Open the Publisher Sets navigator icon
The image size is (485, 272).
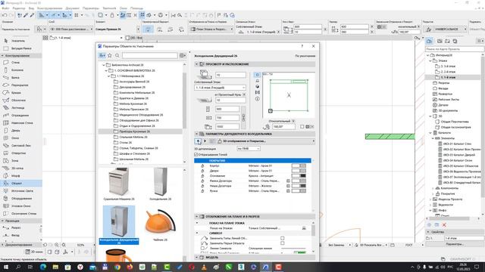pos(455,41)
